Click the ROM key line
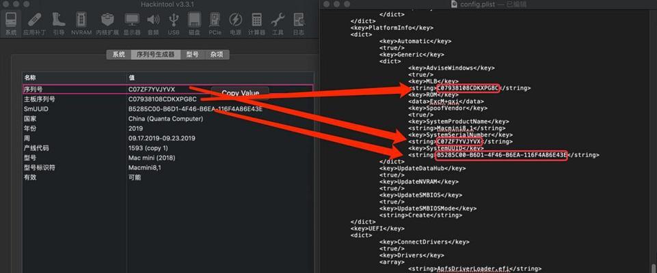 (433, 95)
